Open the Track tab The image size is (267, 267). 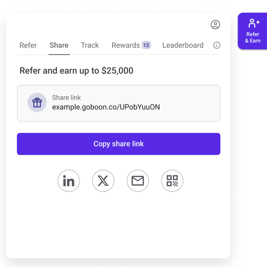(x=90, y=45)
